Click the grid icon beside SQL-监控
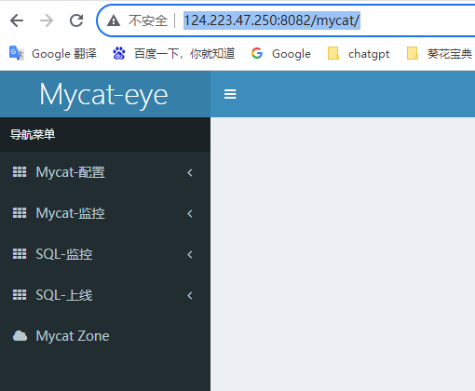This screenshot has height=391, width=475. click(x=20, y=254)
